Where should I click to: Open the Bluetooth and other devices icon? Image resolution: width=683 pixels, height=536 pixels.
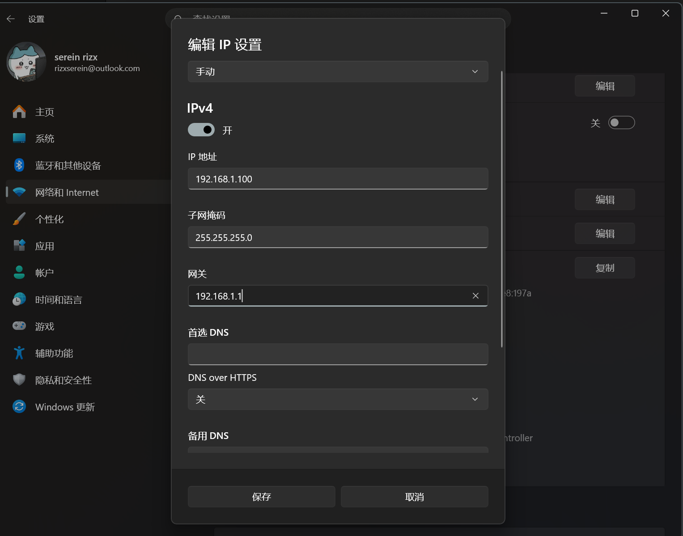click(19, 165)
